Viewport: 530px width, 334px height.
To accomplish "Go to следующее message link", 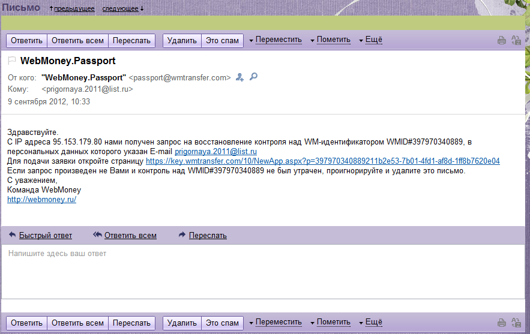I will click(120, 8).
